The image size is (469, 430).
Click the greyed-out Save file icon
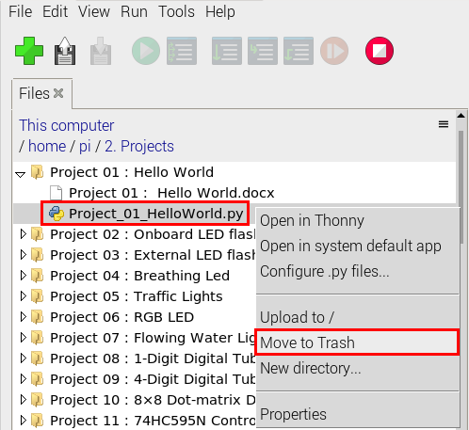(101, 51)
